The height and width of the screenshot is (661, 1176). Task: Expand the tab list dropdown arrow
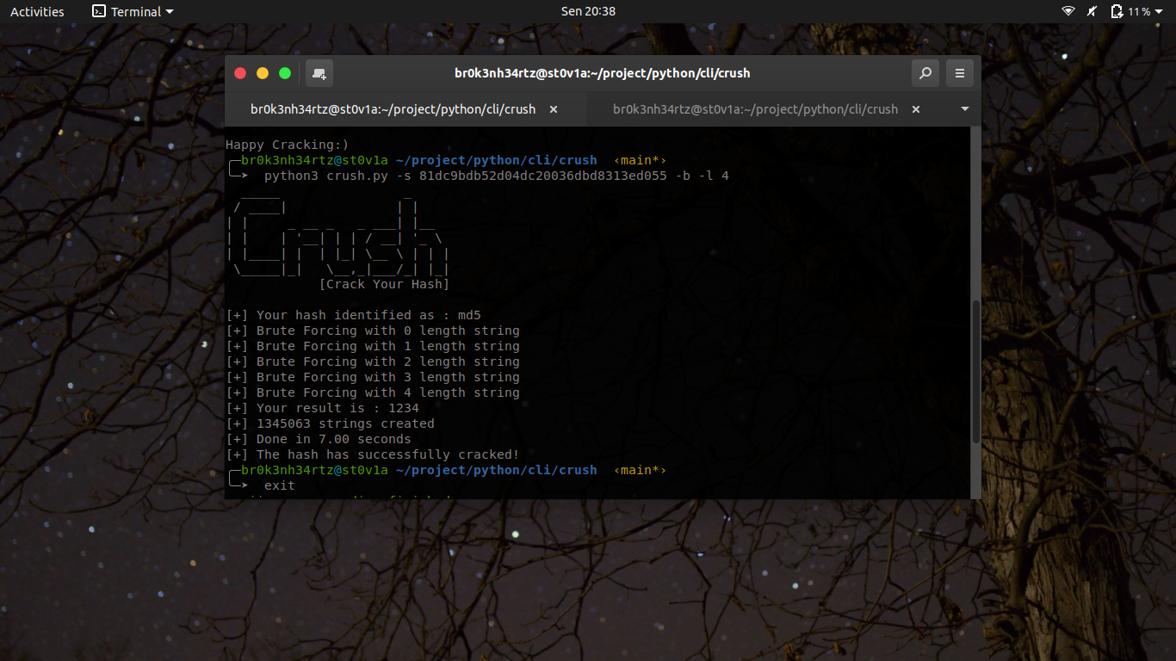coord(965,109)
